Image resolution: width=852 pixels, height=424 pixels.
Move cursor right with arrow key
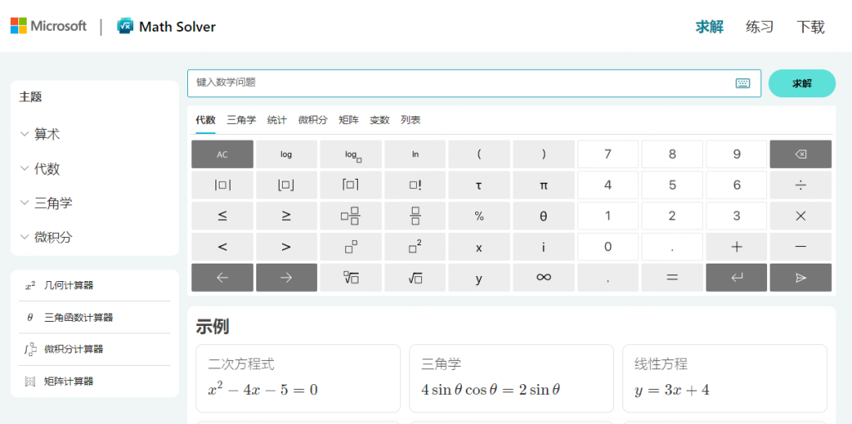286,278
